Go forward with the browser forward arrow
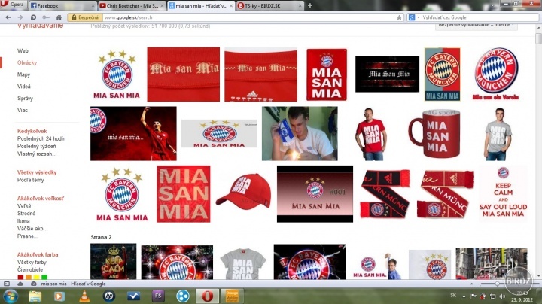The height and width of the screenshot is (304, 542). [20, 17]
